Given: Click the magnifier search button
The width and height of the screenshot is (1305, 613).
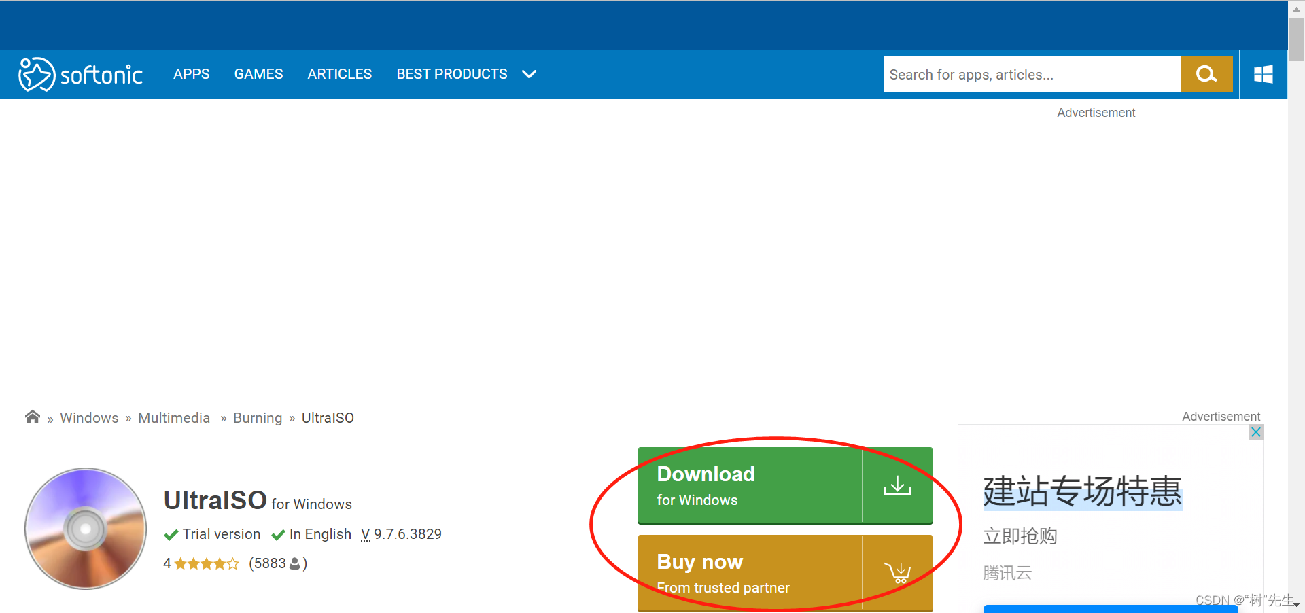Looking at the screenshot, I should click(1206, 74).
